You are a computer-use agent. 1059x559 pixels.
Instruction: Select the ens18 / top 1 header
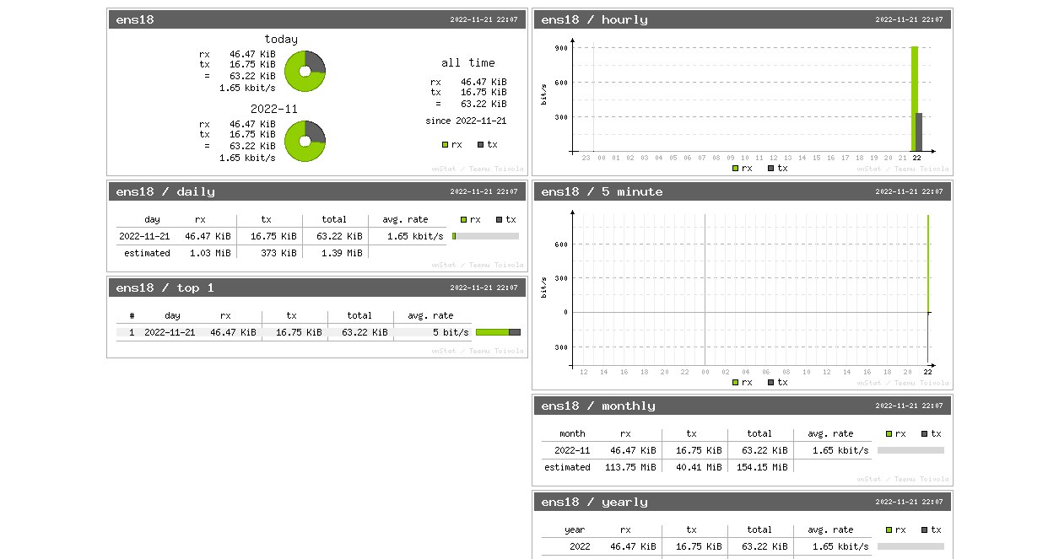pyautogui.click(x=317, y=288)
